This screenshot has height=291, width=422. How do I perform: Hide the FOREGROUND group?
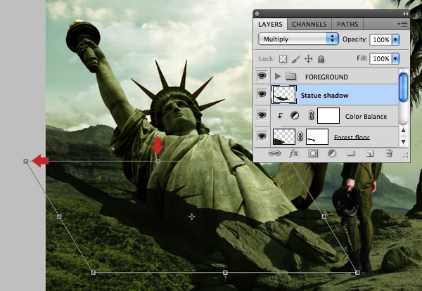[x=262, y=76]
